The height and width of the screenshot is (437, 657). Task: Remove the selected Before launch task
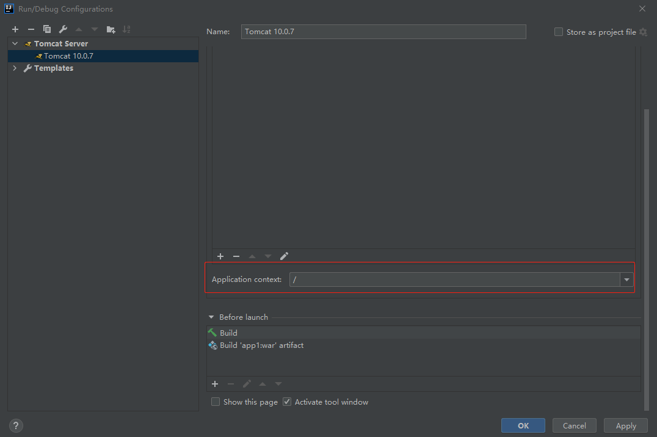(x=231, y=384)
